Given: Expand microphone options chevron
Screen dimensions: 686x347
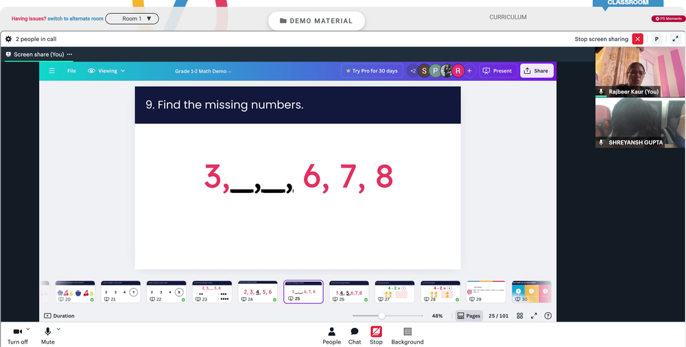Looking at the screenshot, I should [58, 329].
